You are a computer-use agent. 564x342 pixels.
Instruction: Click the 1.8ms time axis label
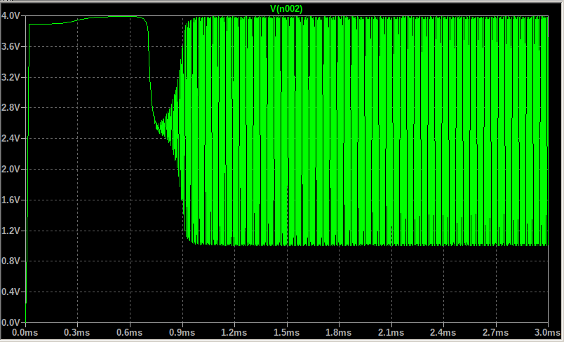(339, 333)
